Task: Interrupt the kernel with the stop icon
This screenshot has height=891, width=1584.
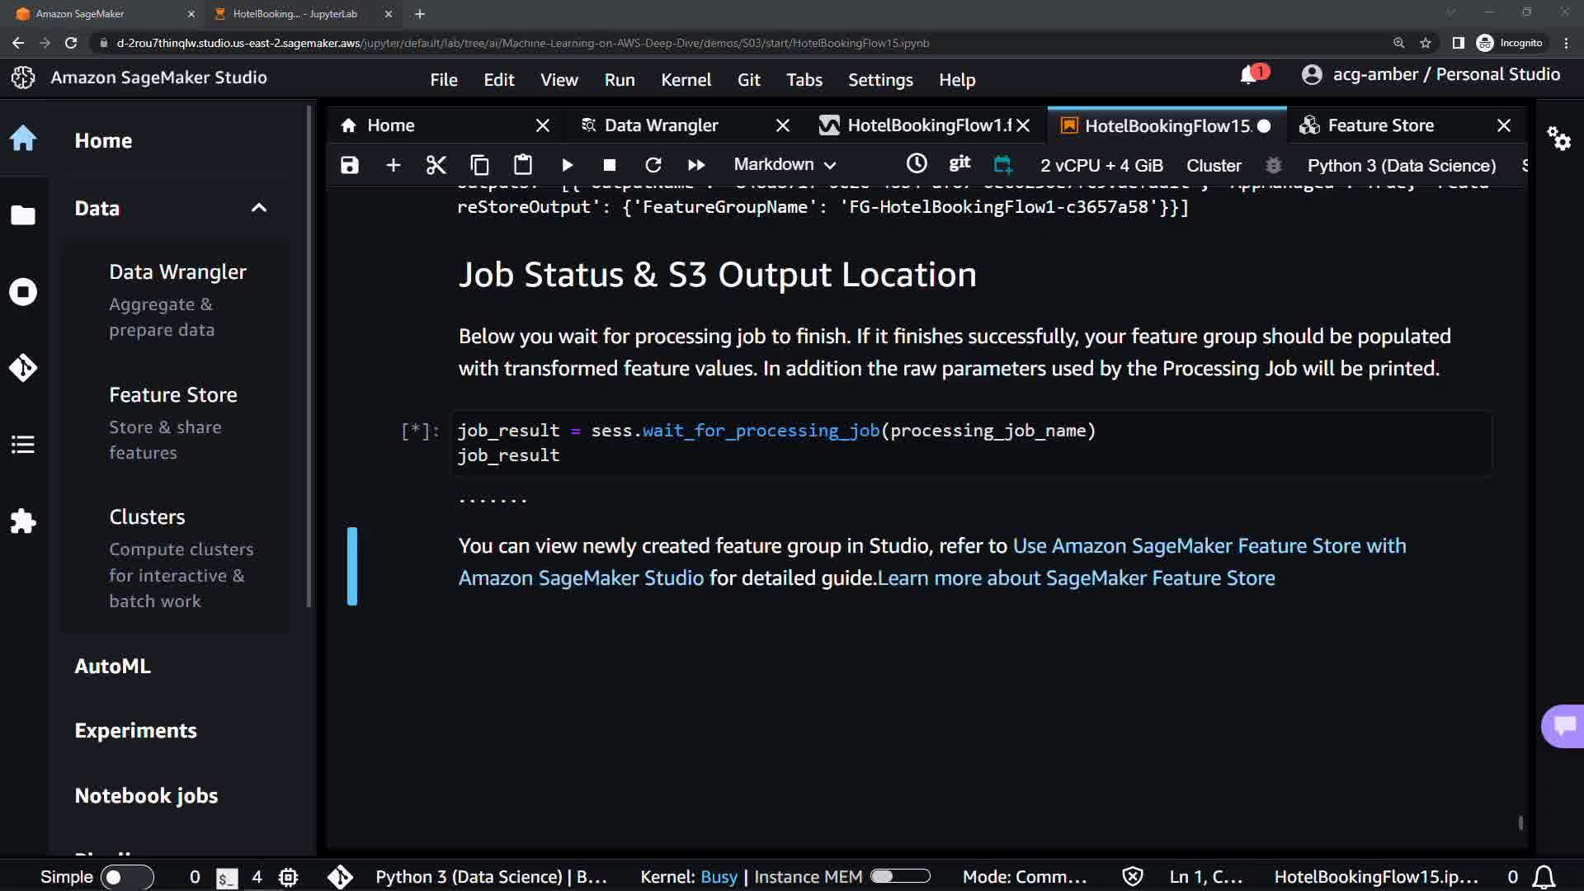Action: [x=610, y=165]
